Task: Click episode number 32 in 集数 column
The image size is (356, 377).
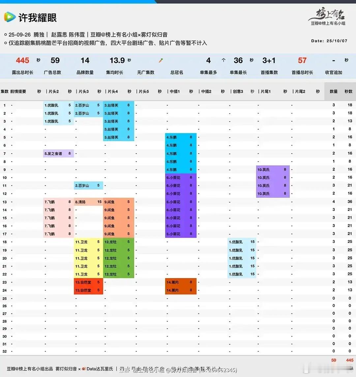Action: click(x=5, y=352)
